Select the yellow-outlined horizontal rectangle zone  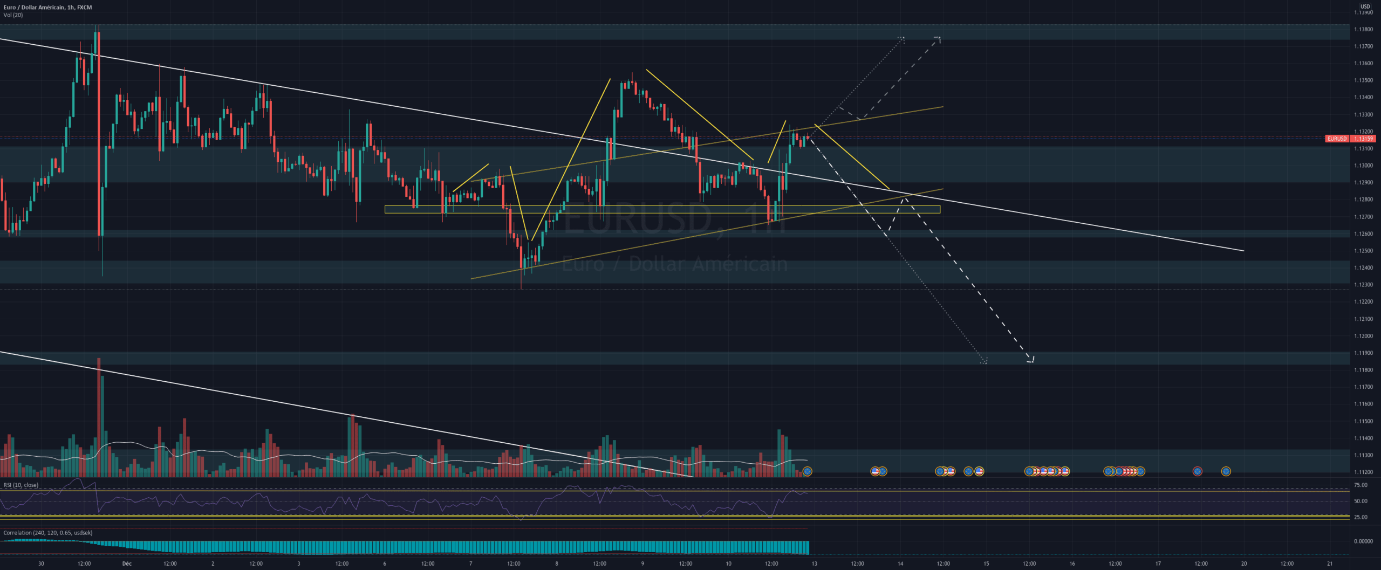662,209
